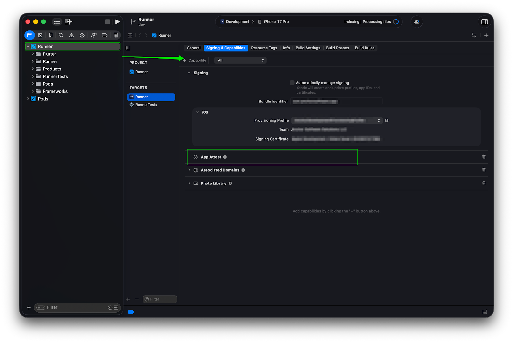Switch to the Resource Tags tab
This screenshot has height=343, width=513.
[x=264, y=48]
